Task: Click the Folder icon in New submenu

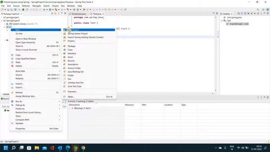Action: click(x=65, y=75)
